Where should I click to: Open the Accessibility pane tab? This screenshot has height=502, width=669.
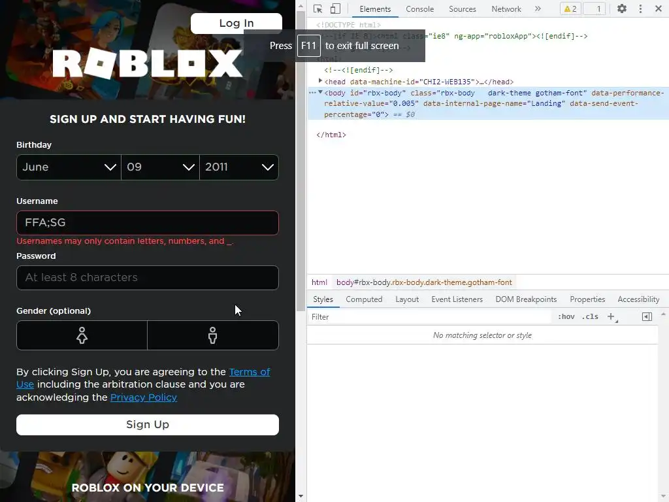click(x=638, y=299)
